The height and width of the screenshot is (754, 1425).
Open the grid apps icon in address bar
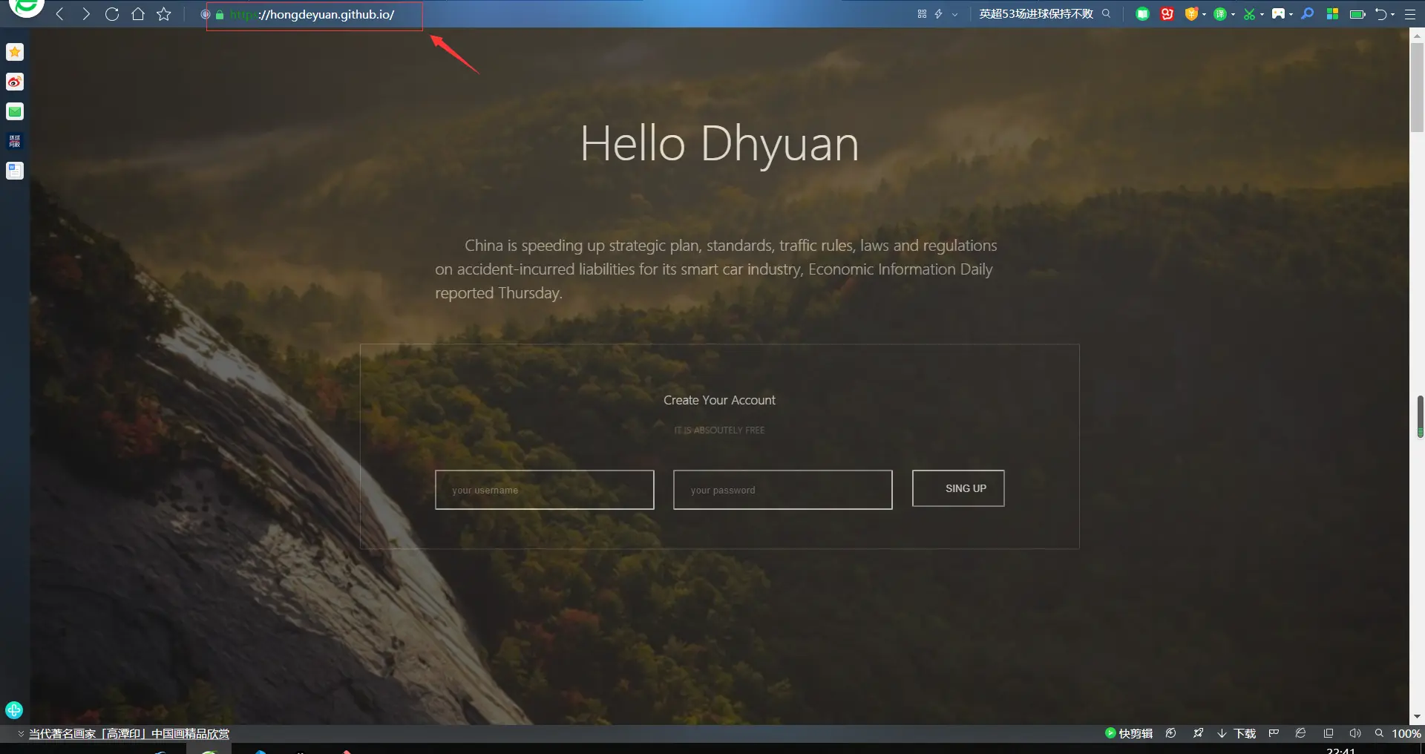click(x=922, y=14)
